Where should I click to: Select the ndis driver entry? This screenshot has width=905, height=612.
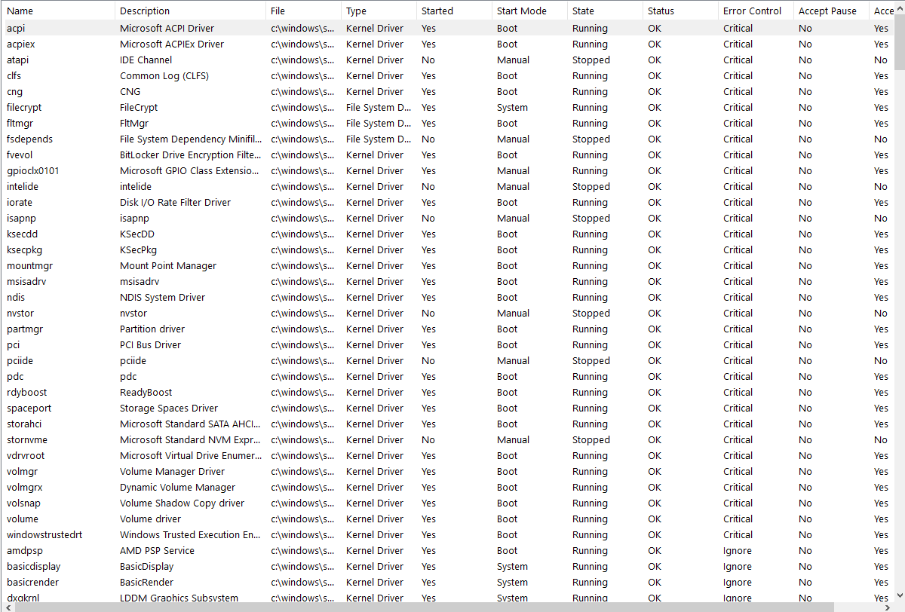446,297
